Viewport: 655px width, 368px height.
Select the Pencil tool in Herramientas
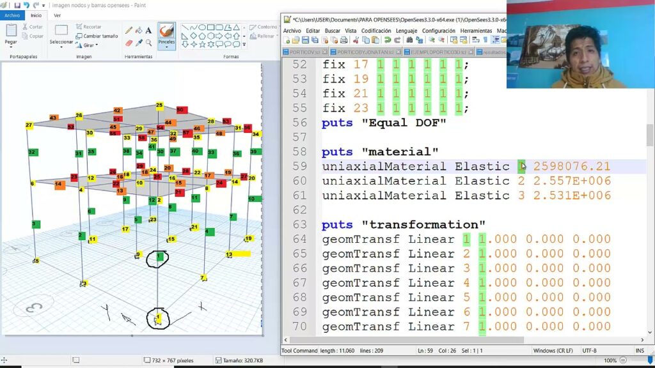[129, 31]
